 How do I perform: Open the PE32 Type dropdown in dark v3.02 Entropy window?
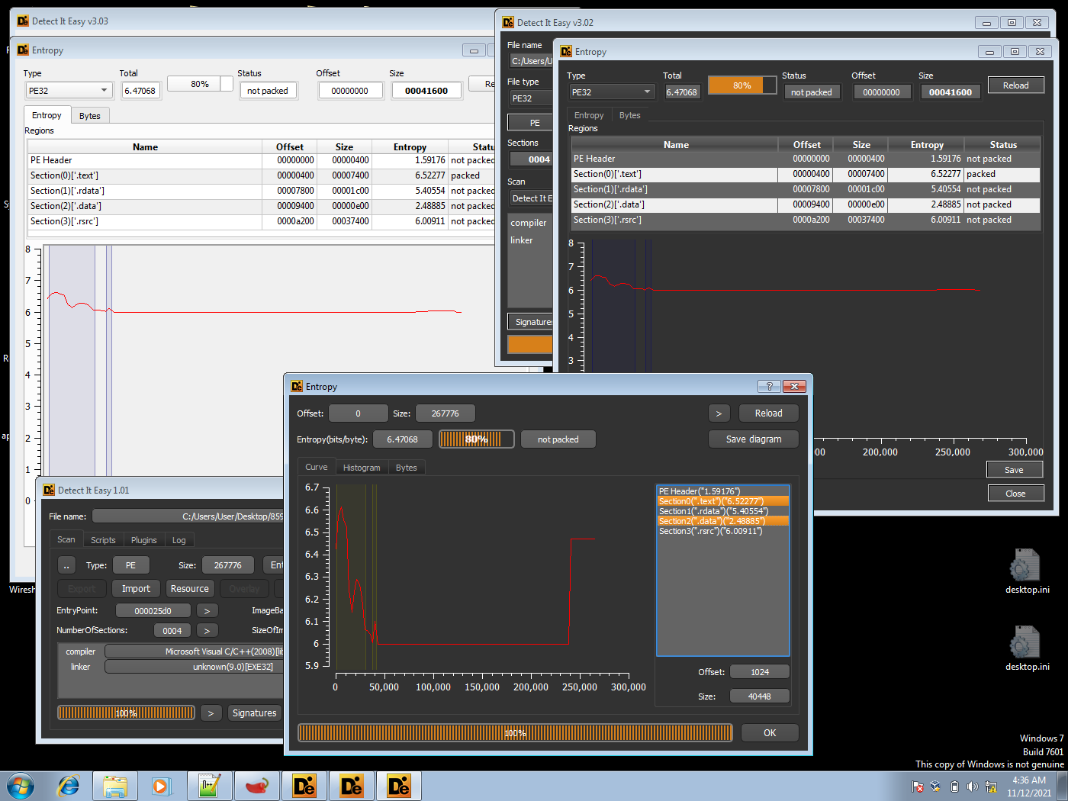tap(612, 92)
